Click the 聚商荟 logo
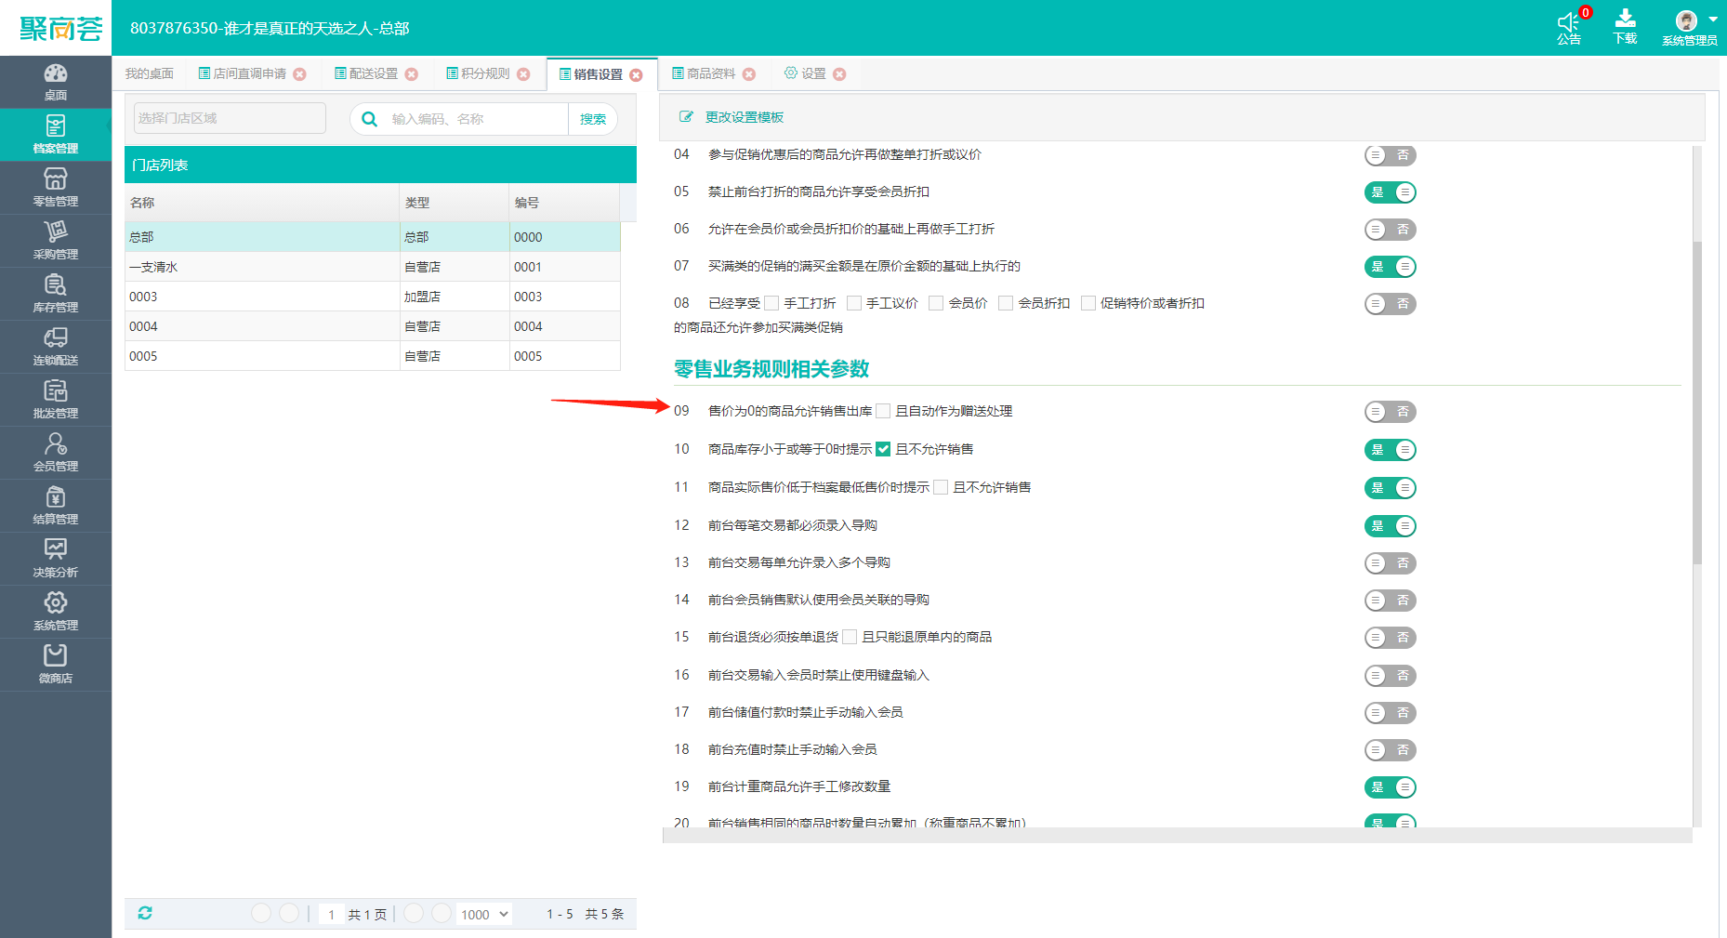Screen dimensions: 1727x938 pyautogui.click(x=61, y=29)
